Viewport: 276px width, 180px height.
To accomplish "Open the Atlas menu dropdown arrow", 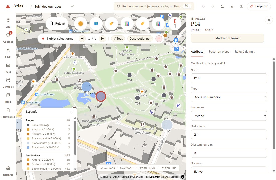I will point(27,6).
